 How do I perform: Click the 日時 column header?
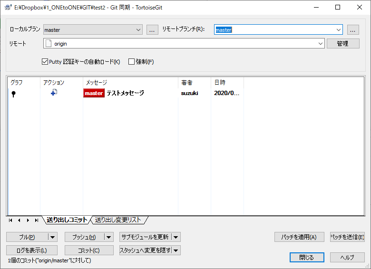(227, 83)
